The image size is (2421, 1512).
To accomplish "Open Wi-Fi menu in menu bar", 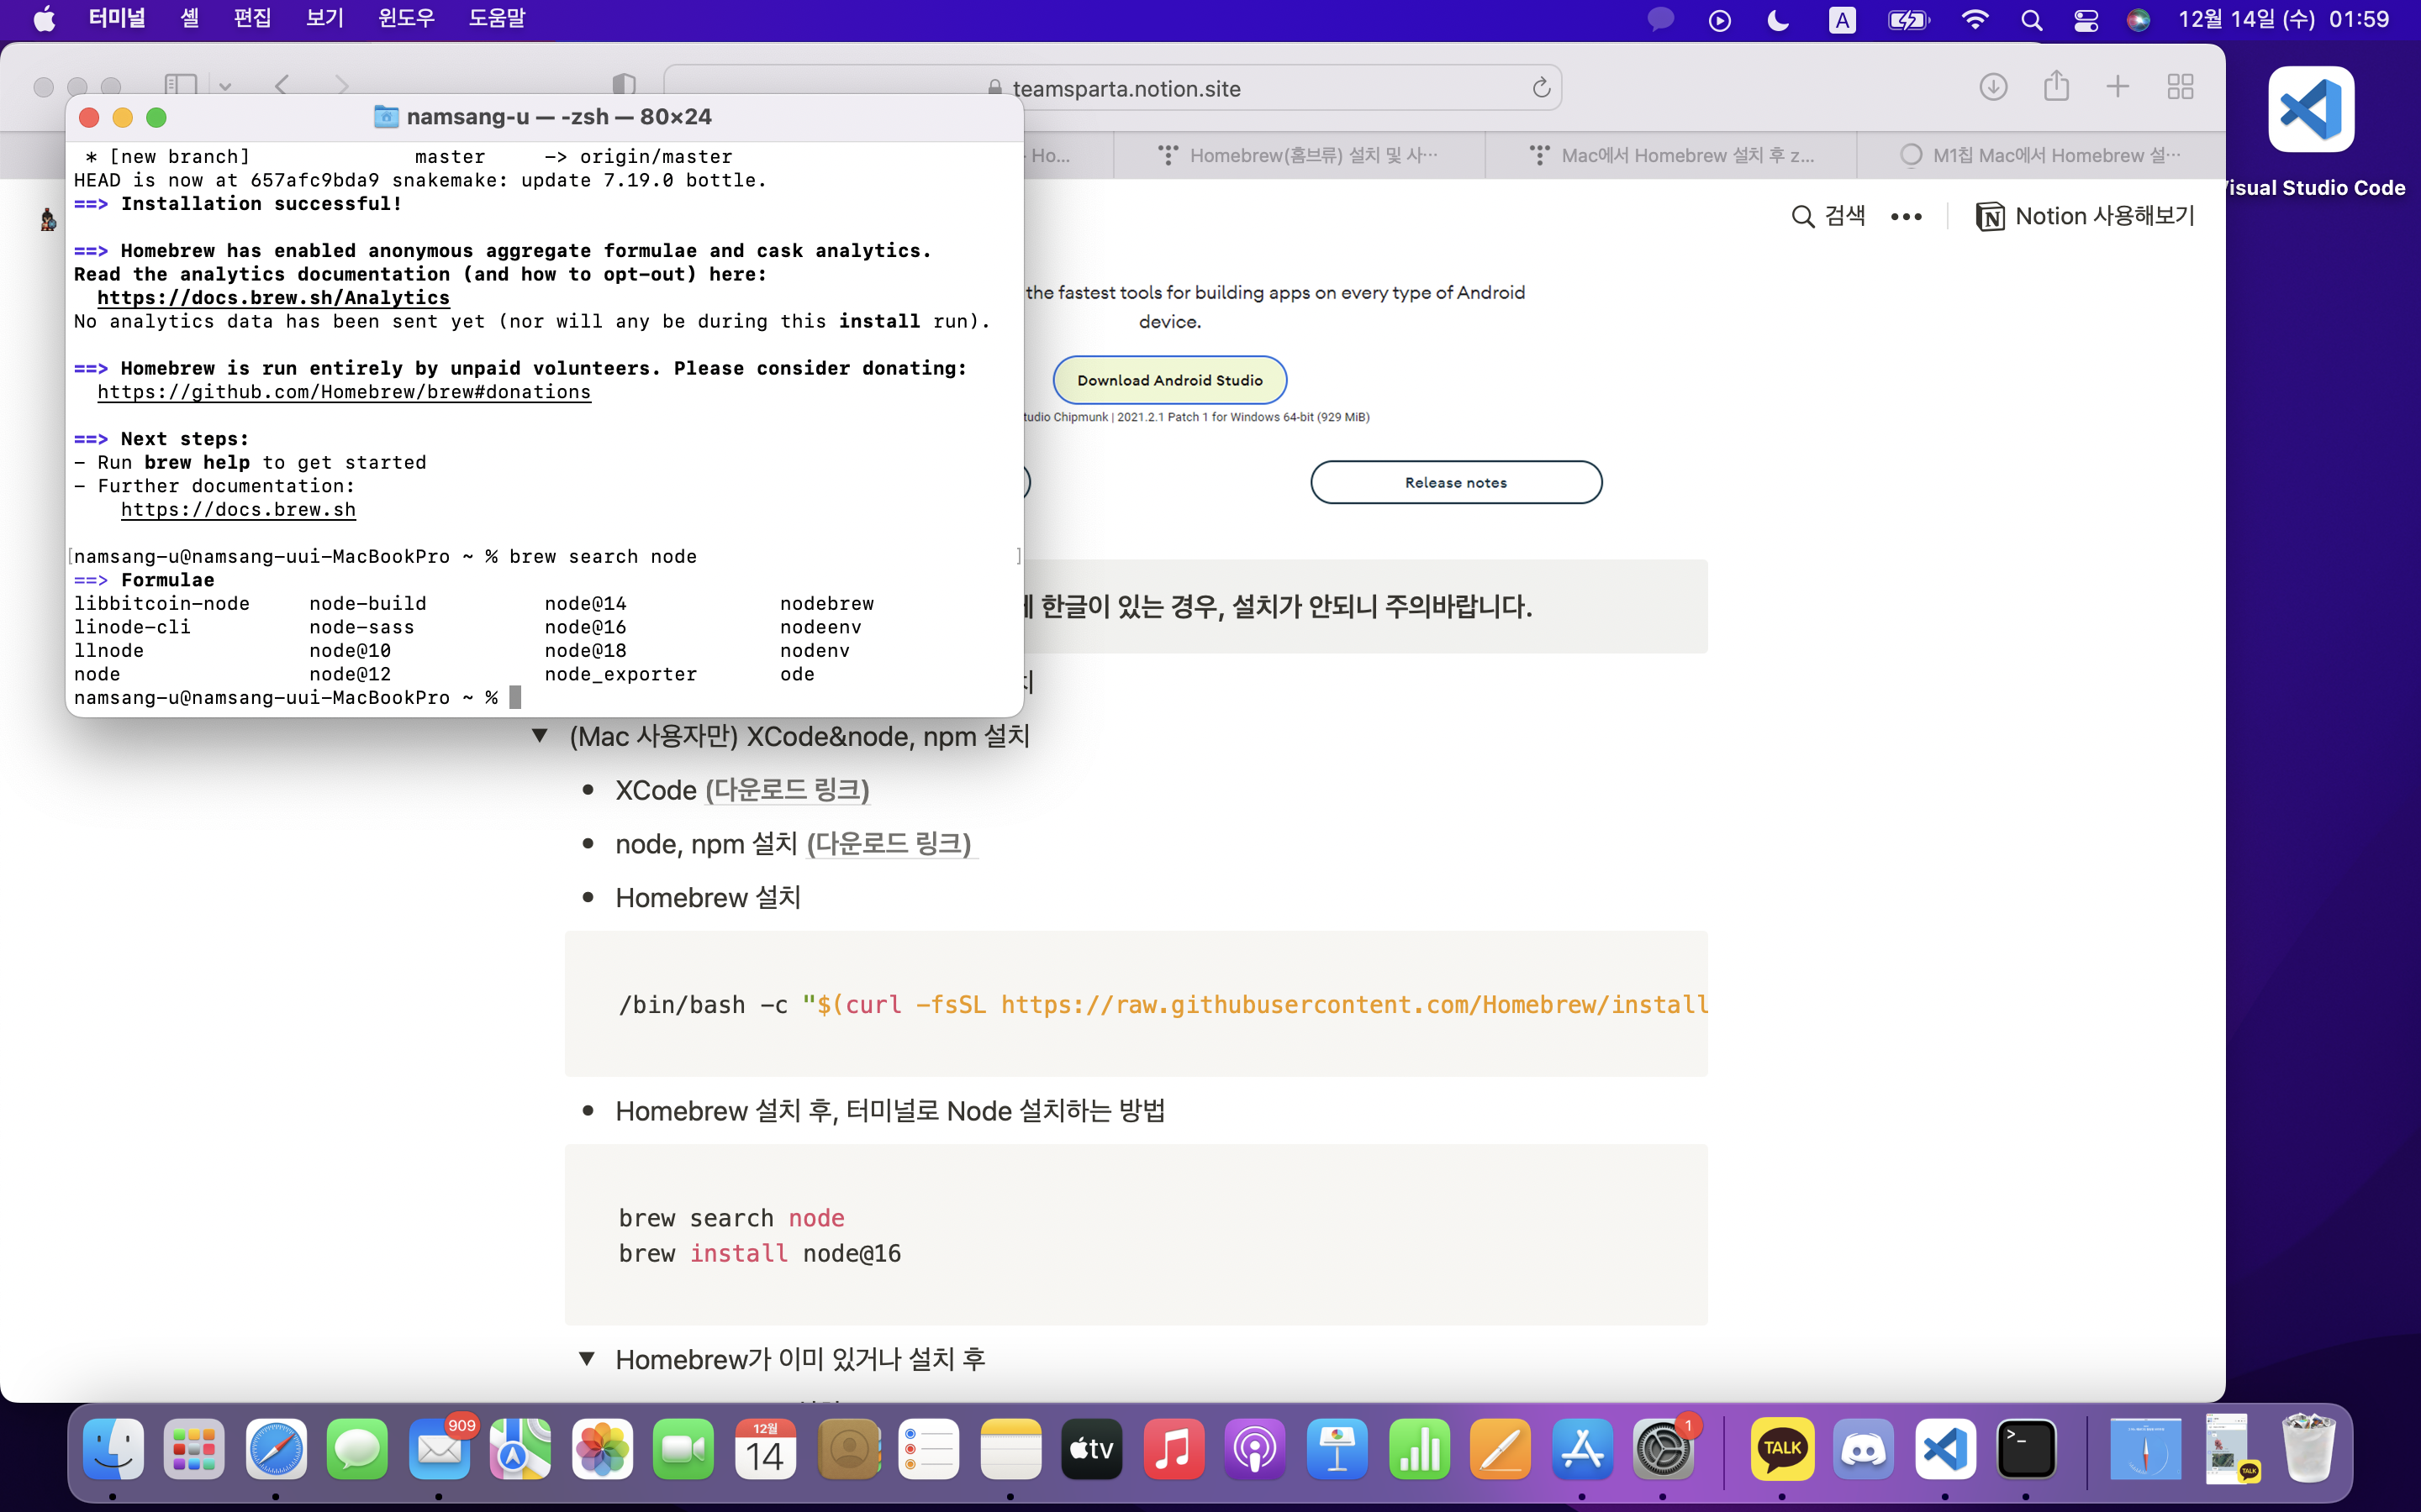I will [x=1975, y=20].
